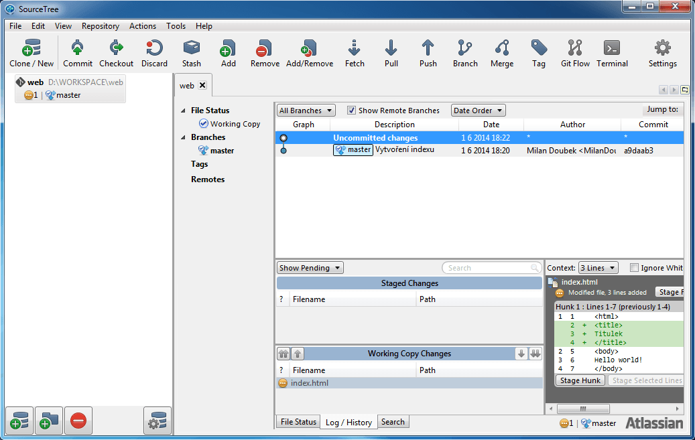The image size is (695, 440).
Task: Toggle the Show Remote Branches checkbox
Action: coord(351,111)
